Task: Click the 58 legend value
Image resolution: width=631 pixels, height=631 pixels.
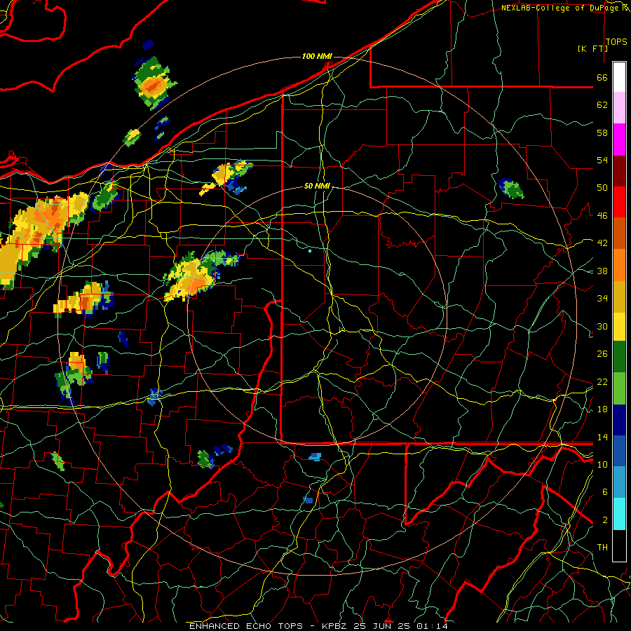Action: click(x=602, y=133)
